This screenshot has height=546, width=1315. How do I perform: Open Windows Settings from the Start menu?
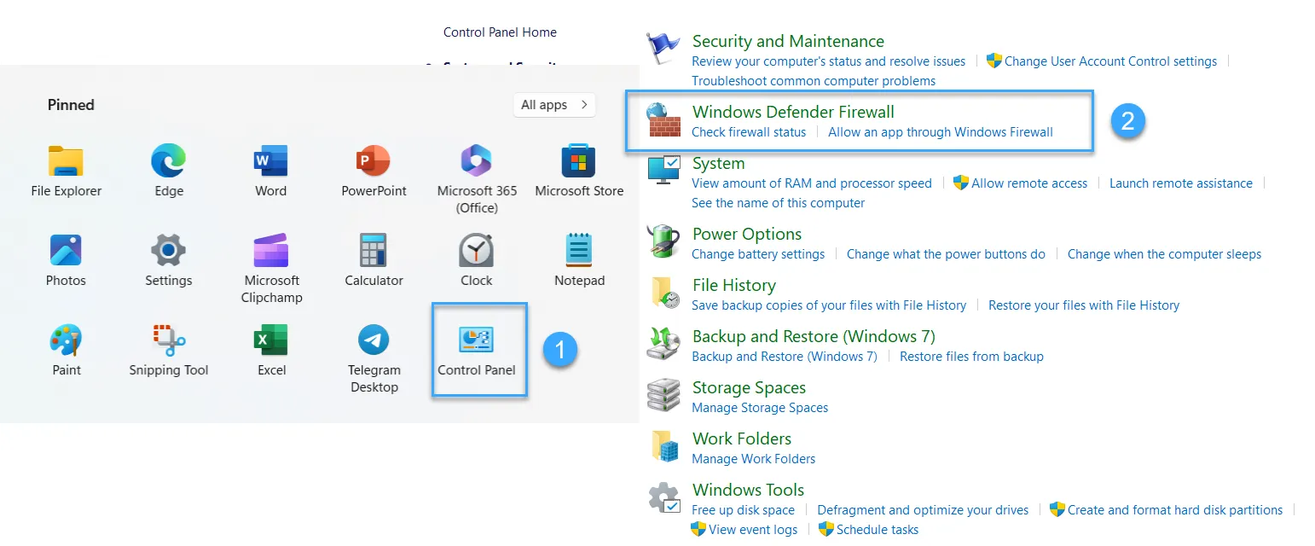point(167,250)
